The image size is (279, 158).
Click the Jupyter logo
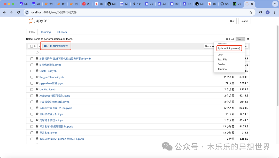tap(39, 21)
